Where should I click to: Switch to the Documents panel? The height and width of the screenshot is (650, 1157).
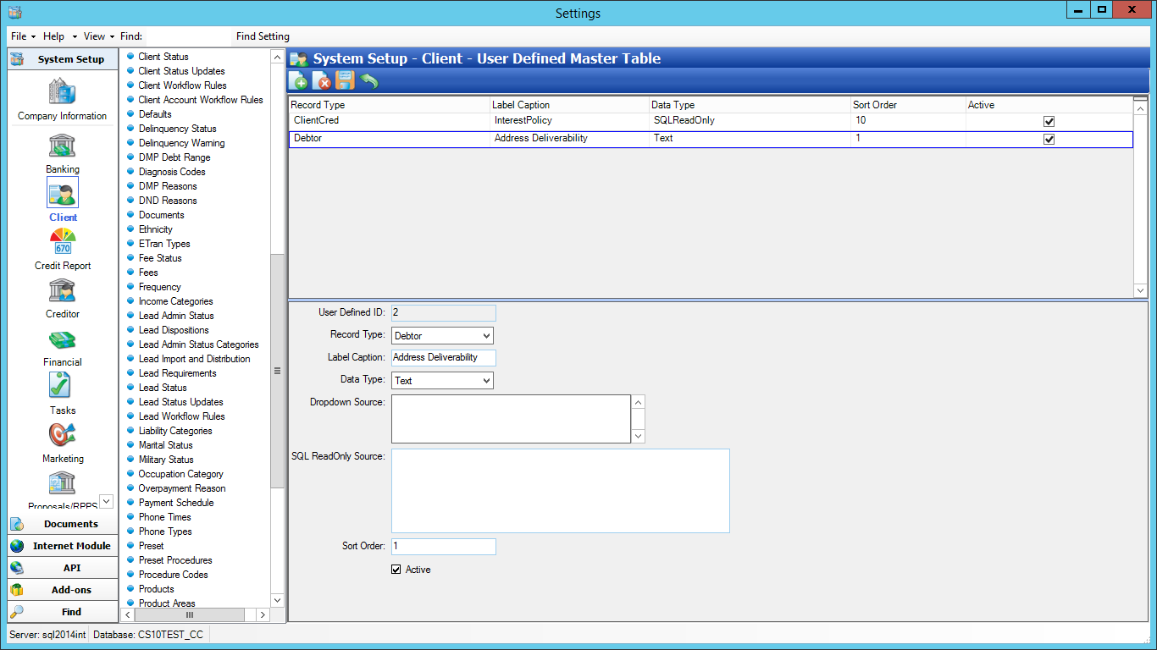pos(63,524)
